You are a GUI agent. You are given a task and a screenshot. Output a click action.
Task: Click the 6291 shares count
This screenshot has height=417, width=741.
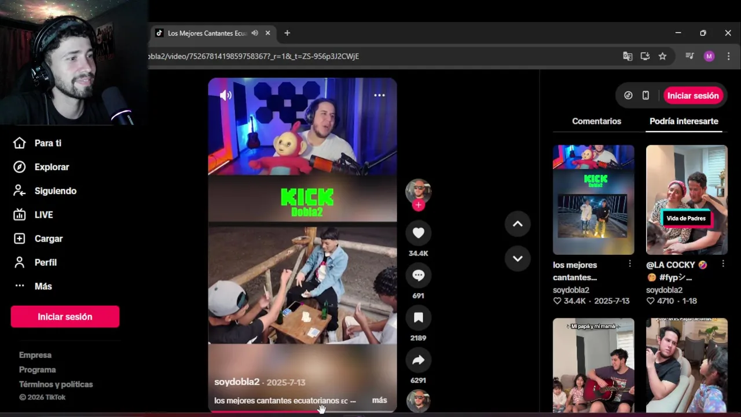coord(419,381)
